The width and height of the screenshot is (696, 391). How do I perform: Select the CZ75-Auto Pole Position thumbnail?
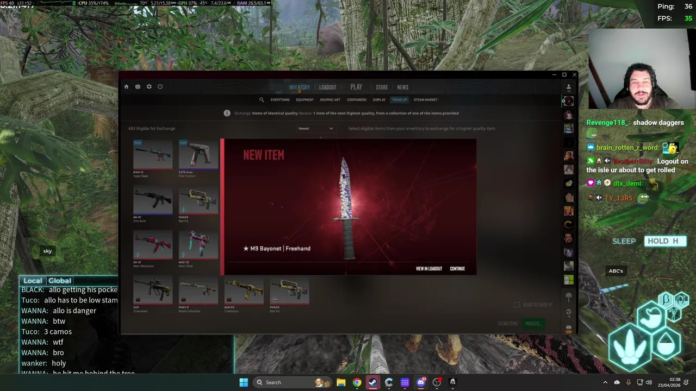198,155
